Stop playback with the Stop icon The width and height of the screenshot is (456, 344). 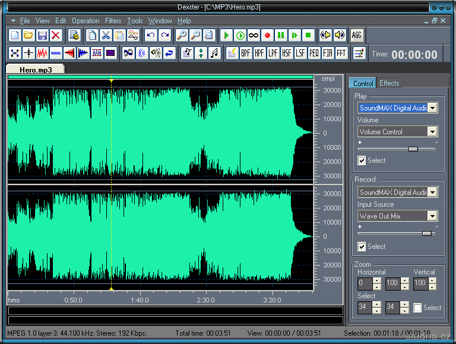308,35
